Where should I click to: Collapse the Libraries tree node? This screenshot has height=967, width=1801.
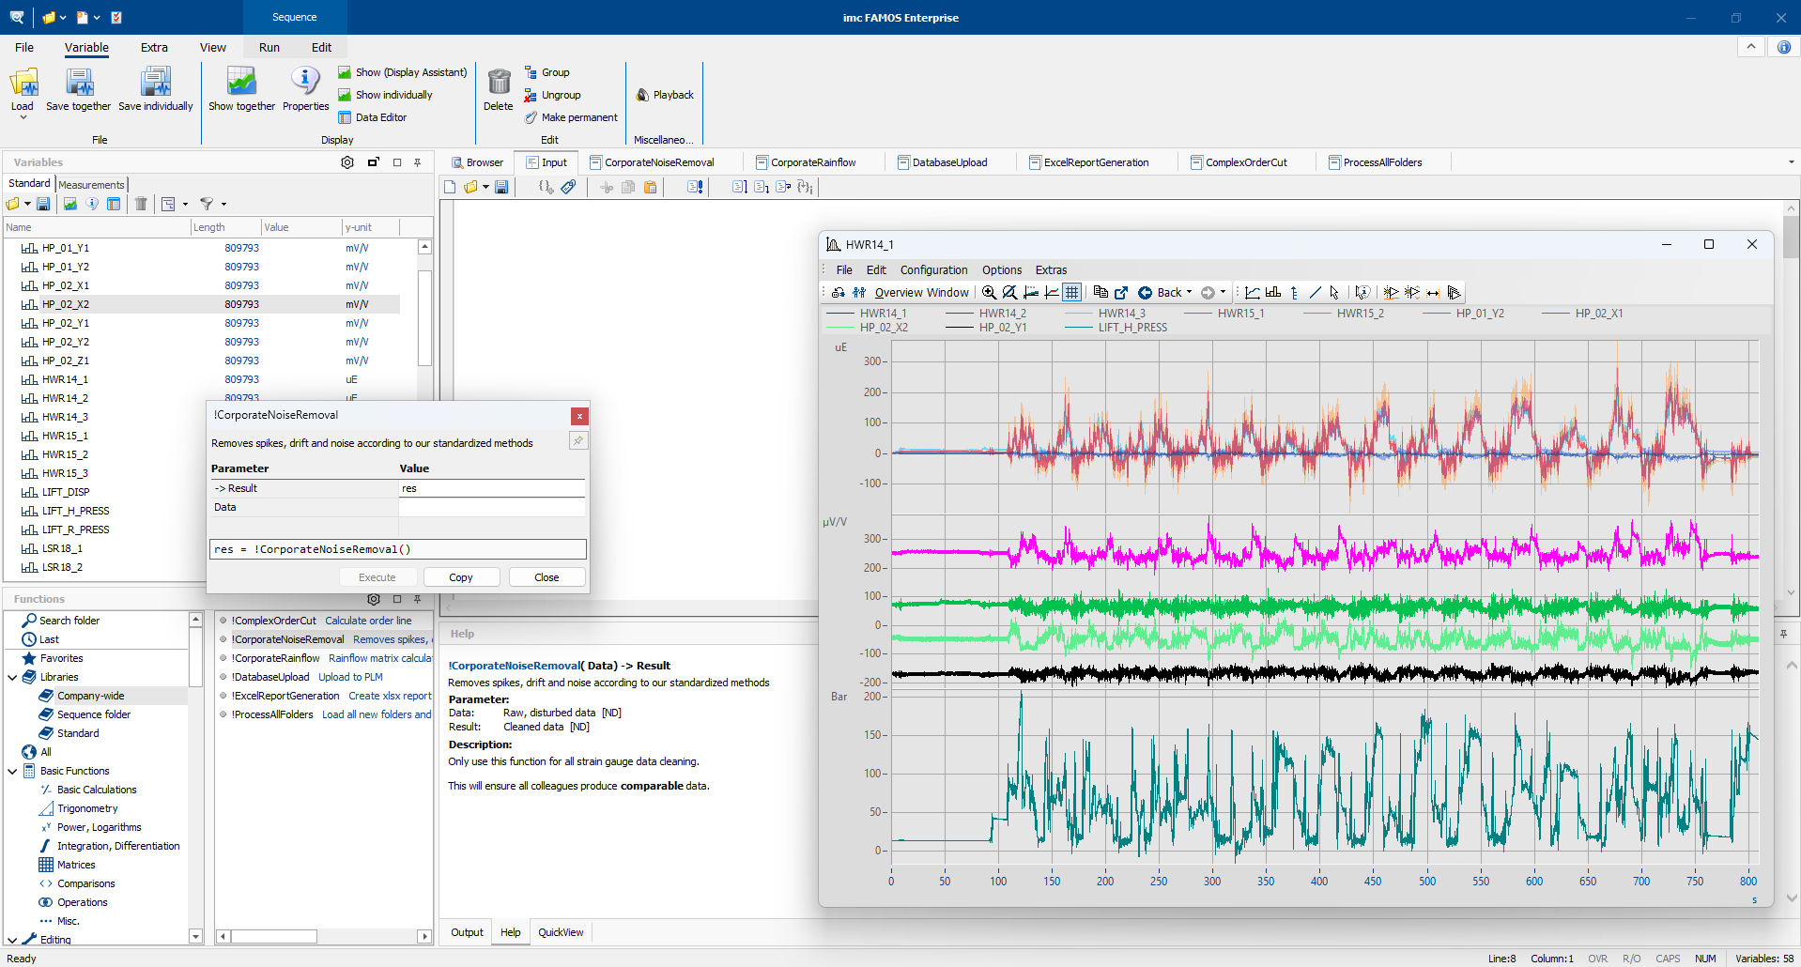[x=12, y=677]
